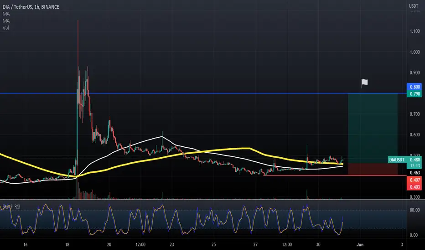Click the date 18 on time axis

click(67, 245)
